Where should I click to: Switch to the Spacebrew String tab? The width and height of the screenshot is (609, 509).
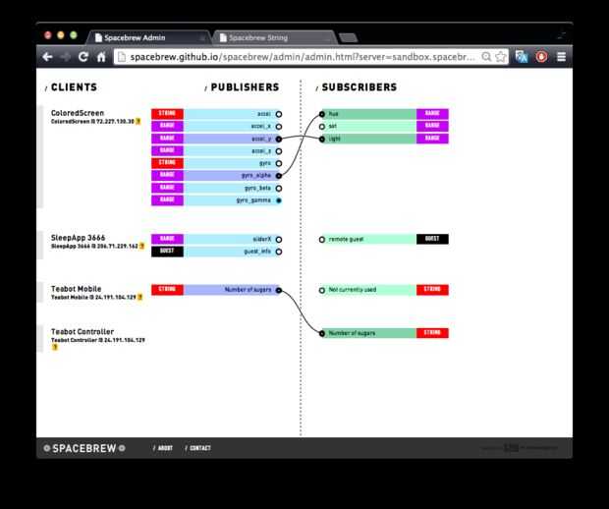click(274, 37)
